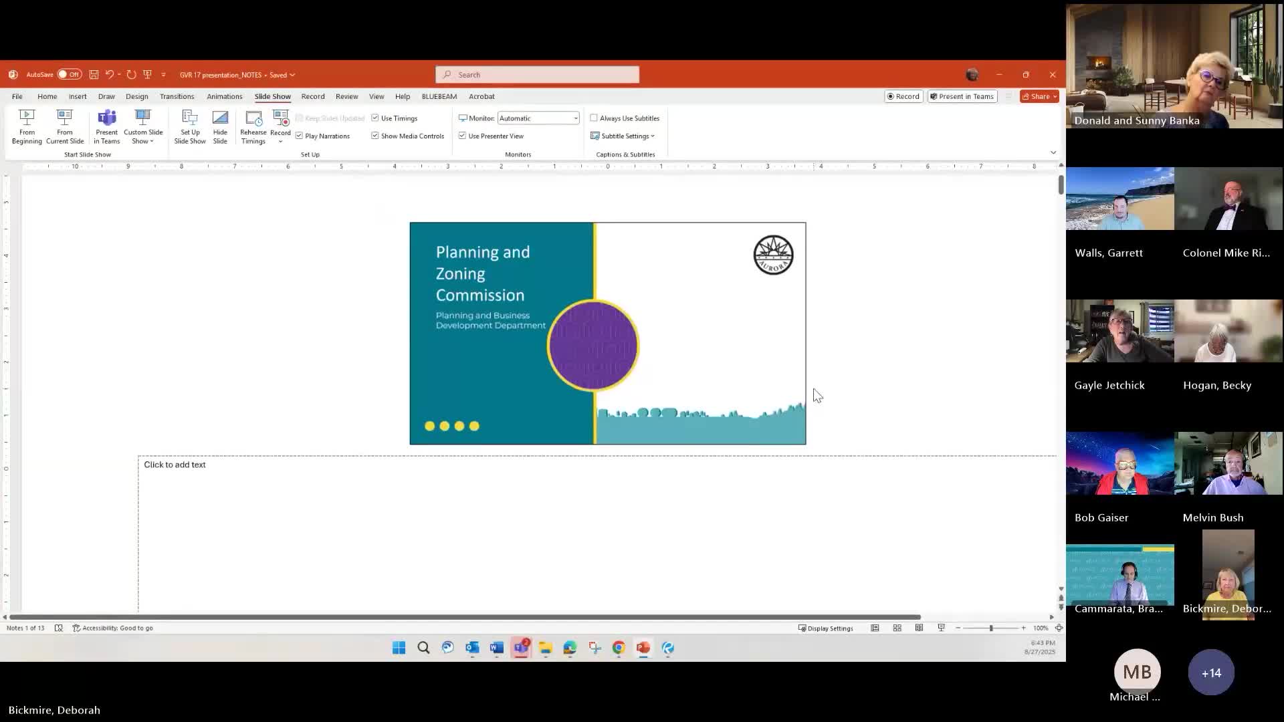Uncheck Use Presenter View
This screenshot has height=722, width=1284.
tap(462, 136)
